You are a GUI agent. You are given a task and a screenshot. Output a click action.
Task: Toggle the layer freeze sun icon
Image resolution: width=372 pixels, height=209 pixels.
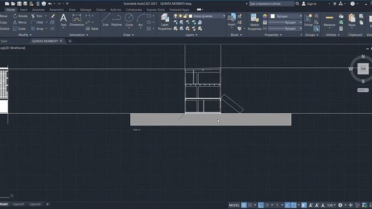click(180, 16)
